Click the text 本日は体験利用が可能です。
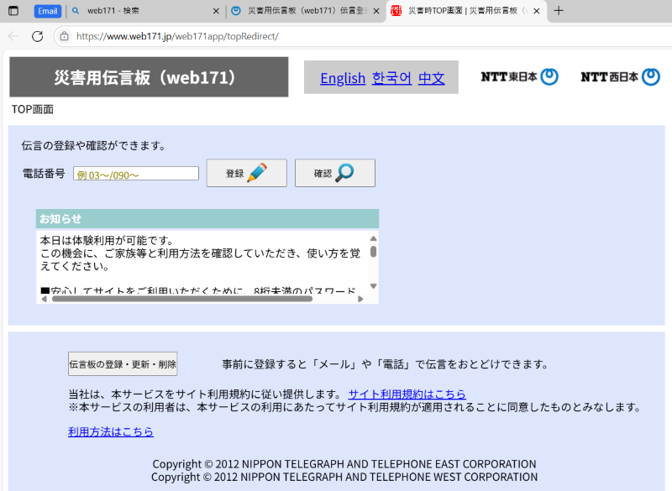672x491 pixels. click(x=107, y=241)
